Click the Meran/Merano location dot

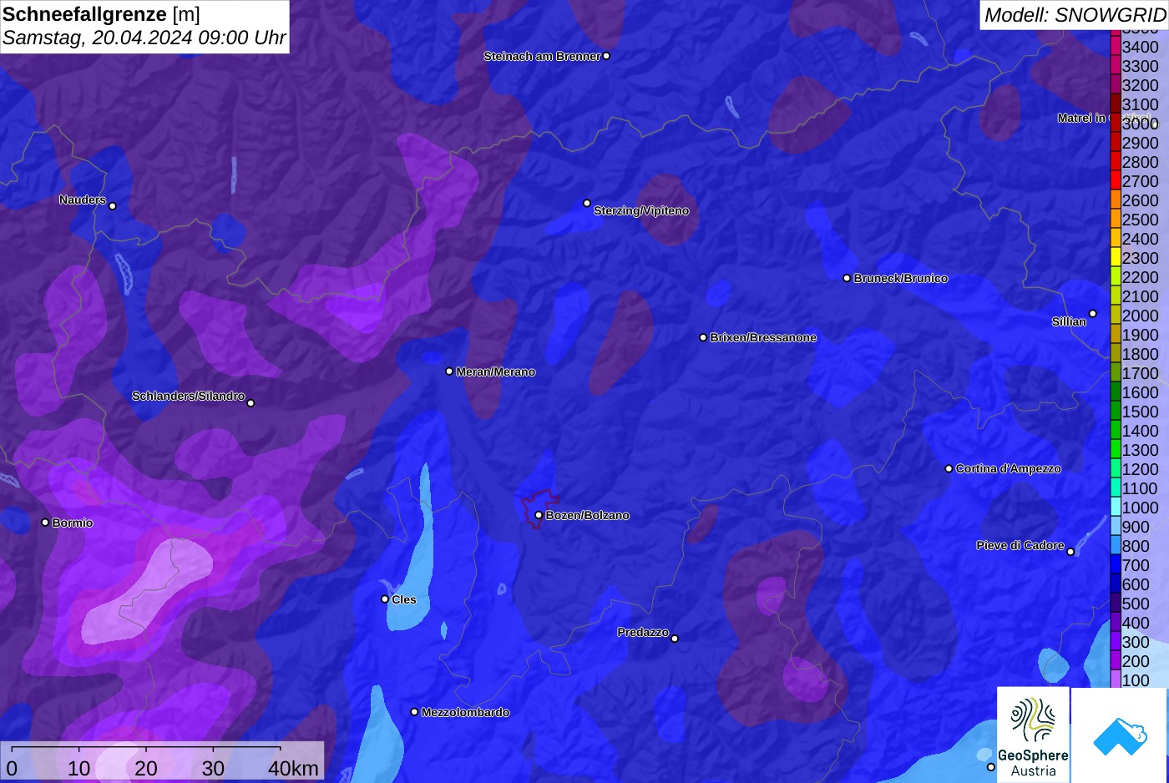[x=449, y=371]
